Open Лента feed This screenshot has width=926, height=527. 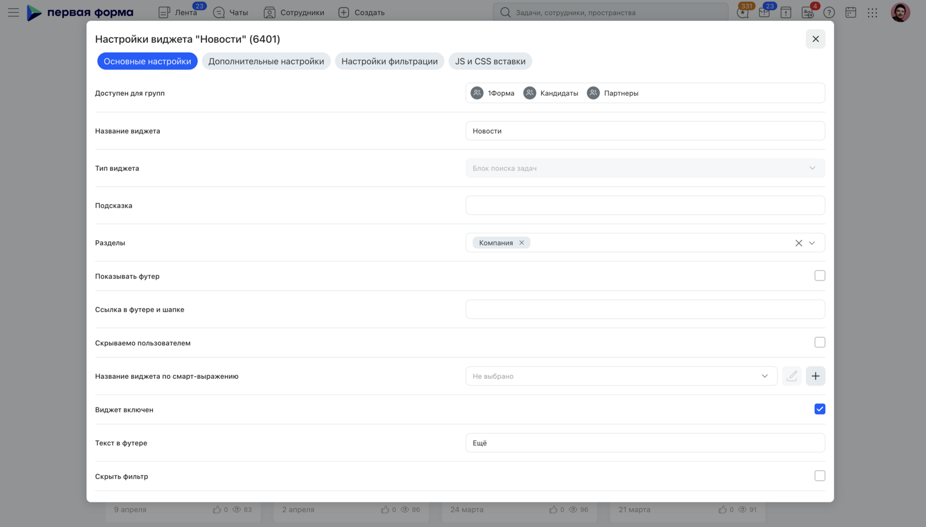click(178, 12)
